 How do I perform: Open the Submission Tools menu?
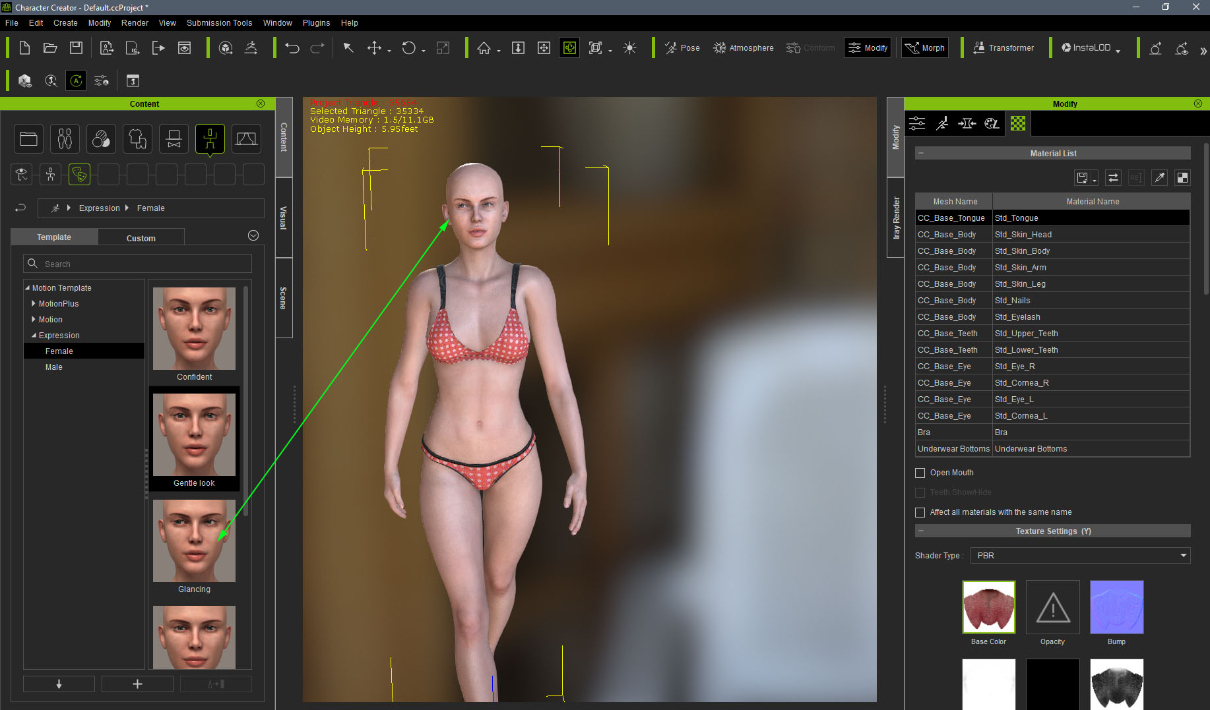[219, 23]
